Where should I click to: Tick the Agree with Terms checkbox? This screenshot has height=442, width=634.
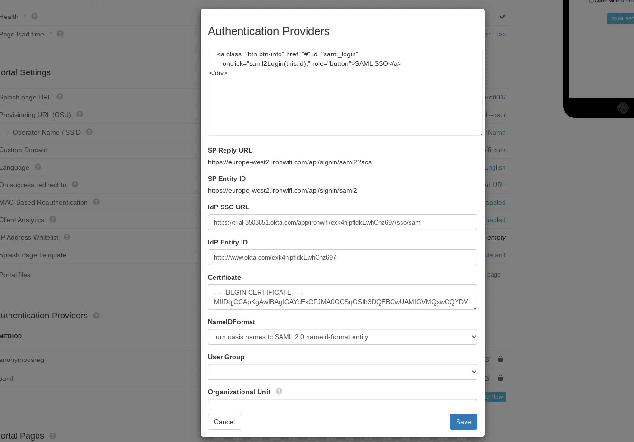pyautogui.click(x=591, y=1)
